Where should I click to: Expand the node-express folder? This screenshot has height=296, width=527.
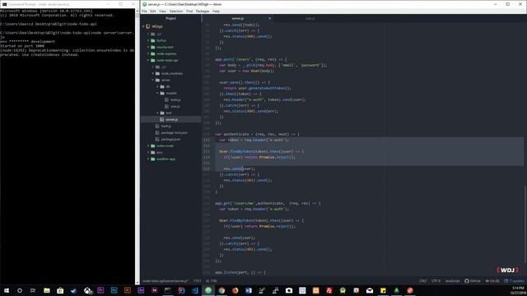[148, 53]
